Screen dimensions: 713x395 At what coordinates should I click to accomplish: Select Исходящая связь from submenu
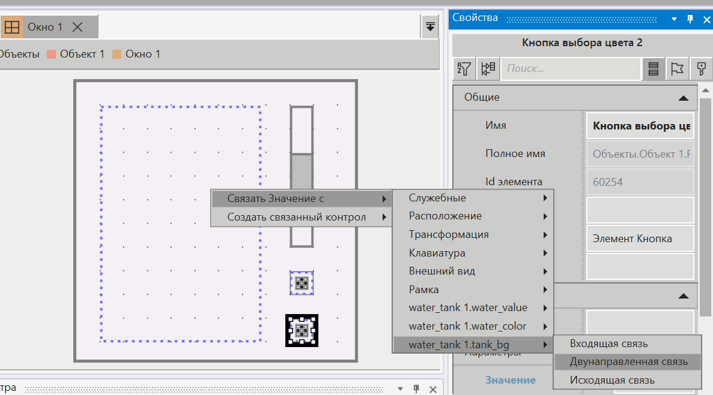612,380
